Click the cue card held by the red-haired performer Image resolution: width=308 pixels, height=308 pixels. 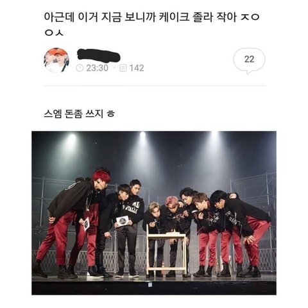point(86,224)
